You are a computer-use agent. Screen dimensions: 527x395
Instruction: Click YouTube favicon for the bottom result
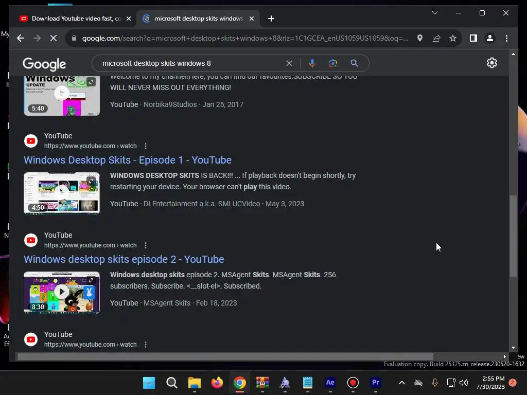pos(31,339)
